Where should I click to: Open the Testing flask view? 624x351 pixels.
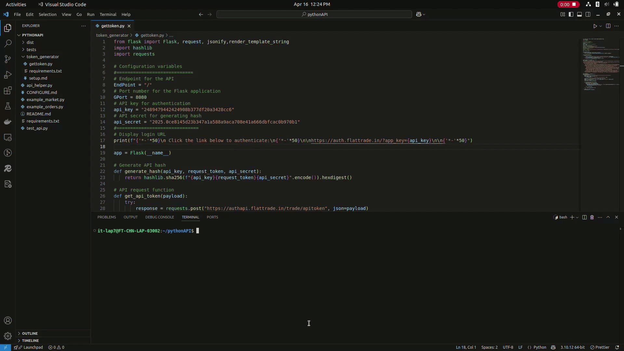tap(8, 106)
